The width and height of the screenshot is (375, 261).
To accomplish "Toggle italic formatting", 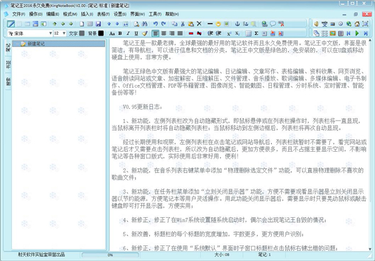I will (128, 34).
